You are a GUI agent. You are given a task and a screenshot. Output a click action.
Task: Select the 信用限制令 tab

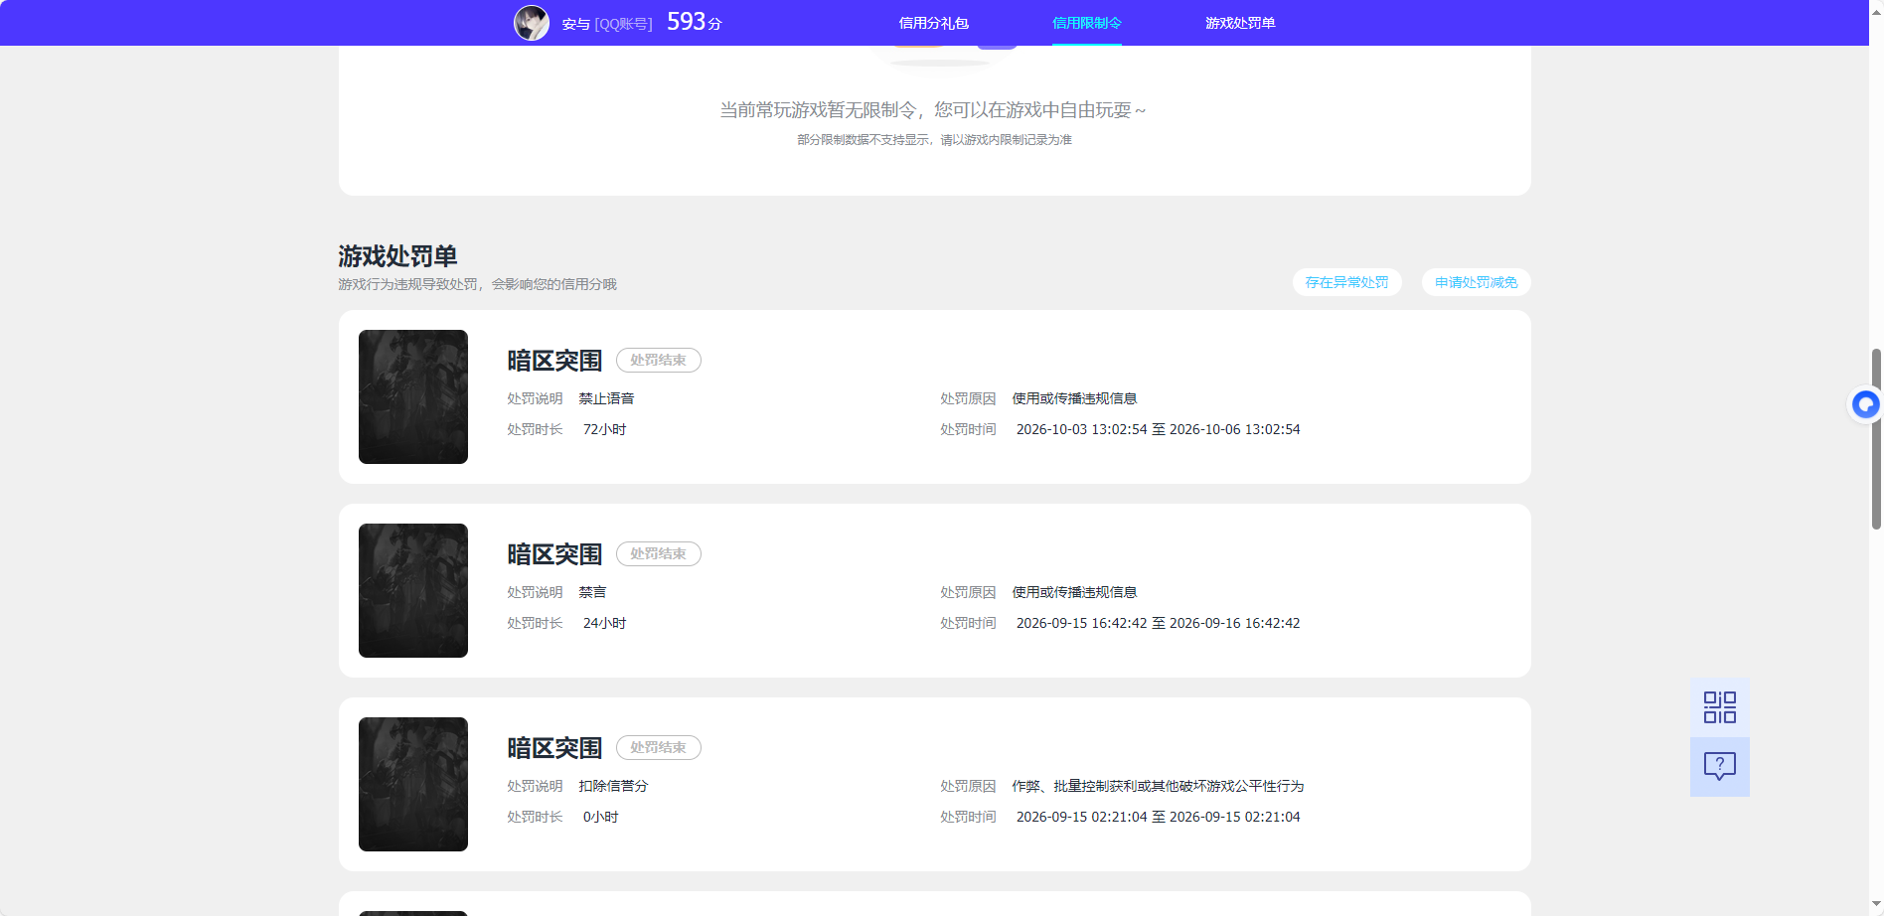tap(1086, 23)
